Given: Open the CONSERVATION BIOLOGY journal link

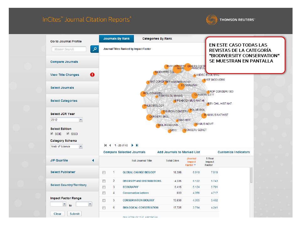Looking at the screenshot, I should click(x=138, y=200).
